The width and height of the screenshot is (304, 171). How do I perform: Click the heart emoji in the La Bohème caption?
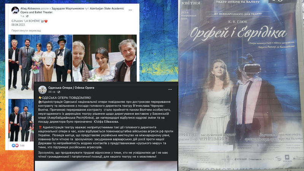tap(46, 21)
